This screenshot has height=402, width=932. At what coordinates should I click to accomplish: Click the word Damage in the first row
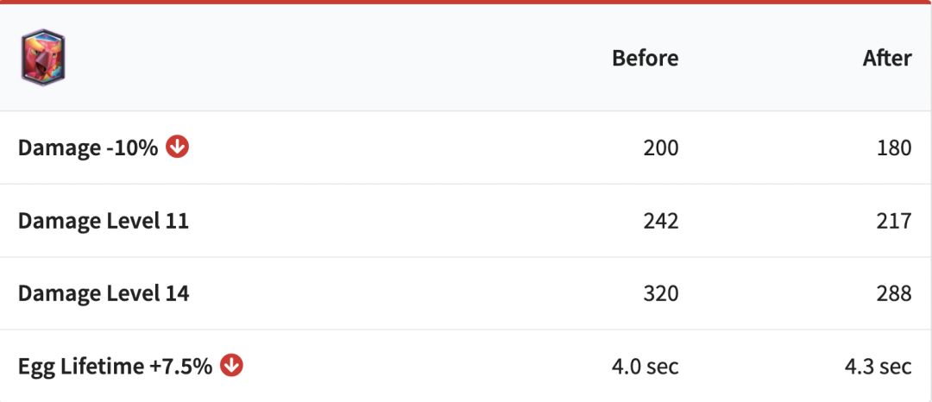[x=60, y=148]
